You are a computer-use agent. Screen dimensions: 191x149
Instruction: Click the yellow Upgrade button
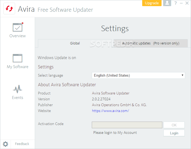tap(152, 3)
